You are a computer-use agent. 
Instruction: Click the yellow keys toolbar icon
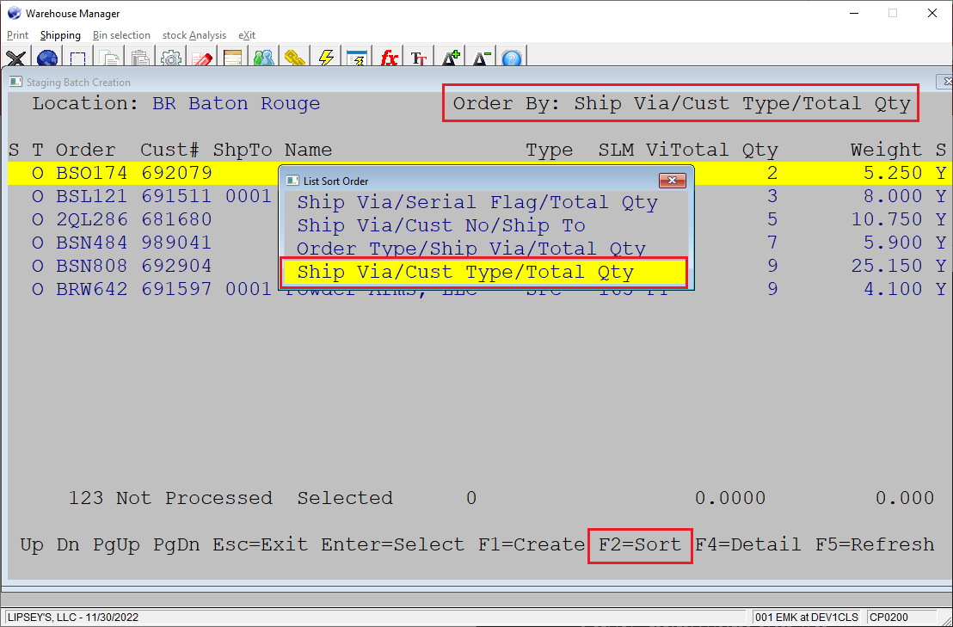295,58
